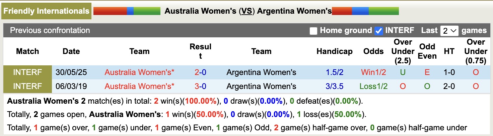Click Argentina Women's form color bar

(x=365, y=11)
